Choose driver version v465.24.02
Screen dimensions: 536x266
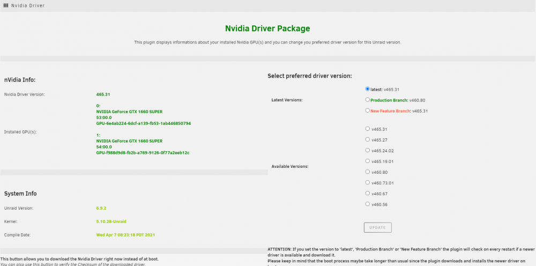coord(368,150)
